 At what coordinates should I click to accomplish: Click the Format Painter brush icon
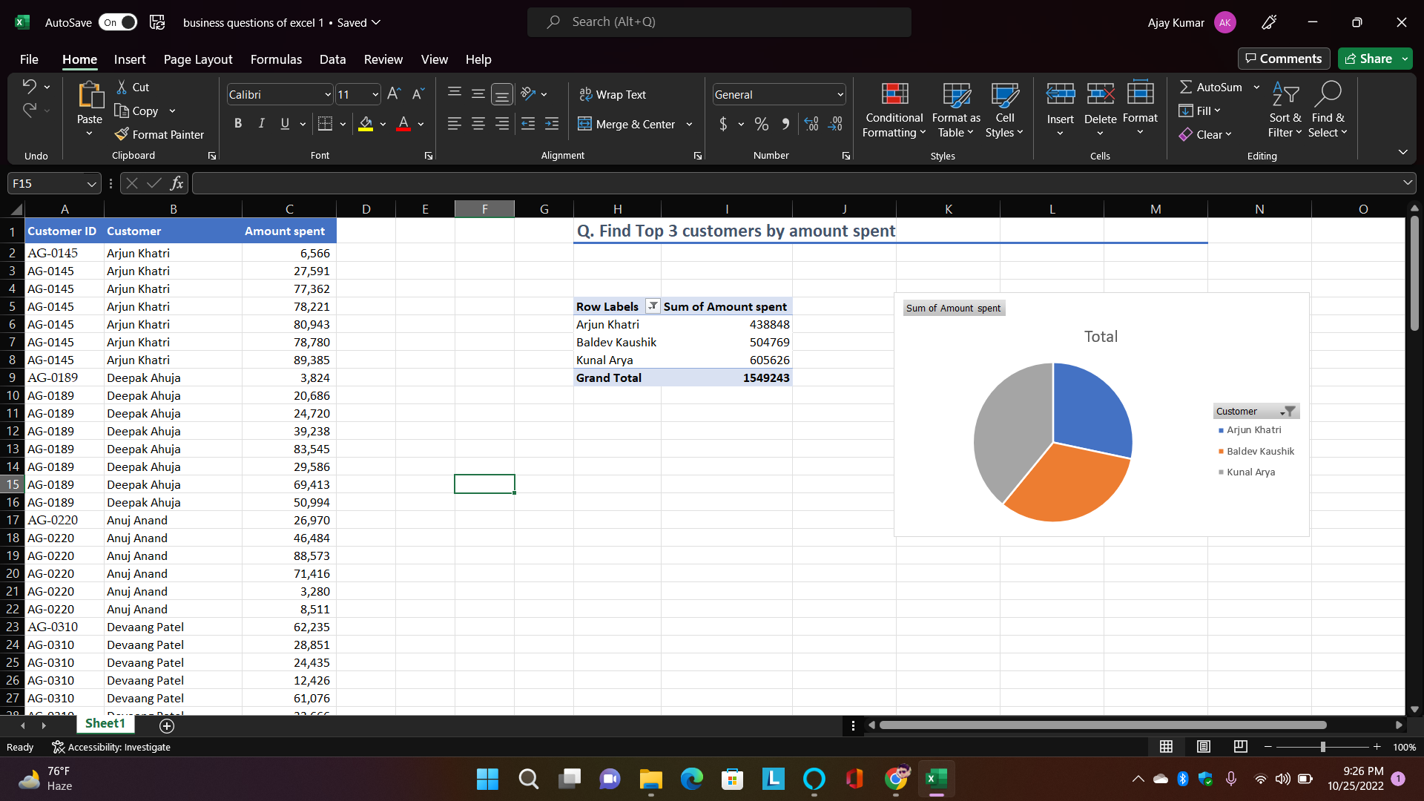122,134
